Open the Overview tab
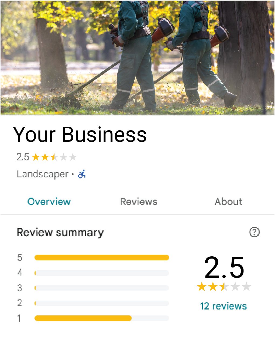 49,202
